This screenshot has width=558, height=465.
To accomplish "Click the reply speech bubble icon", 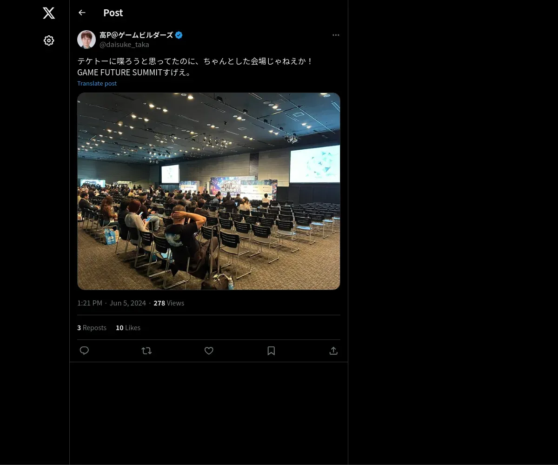I will (x=84, y=351).
